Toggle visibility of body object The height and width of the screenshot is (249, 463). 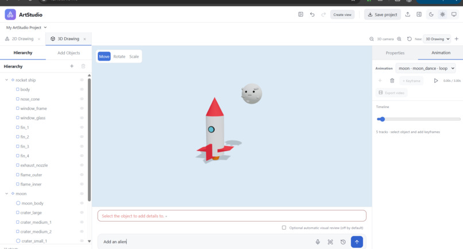pos(82,89)
